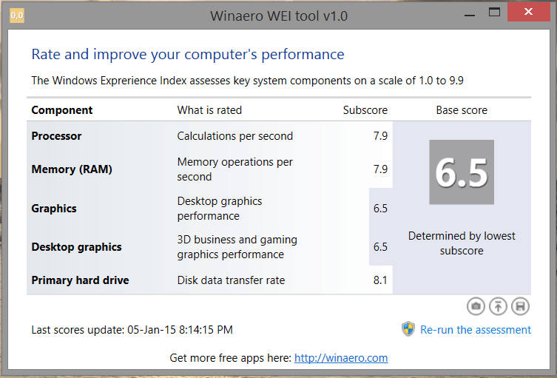
Task: Select the Memory (RAM) row label
Action: point(72,169)
